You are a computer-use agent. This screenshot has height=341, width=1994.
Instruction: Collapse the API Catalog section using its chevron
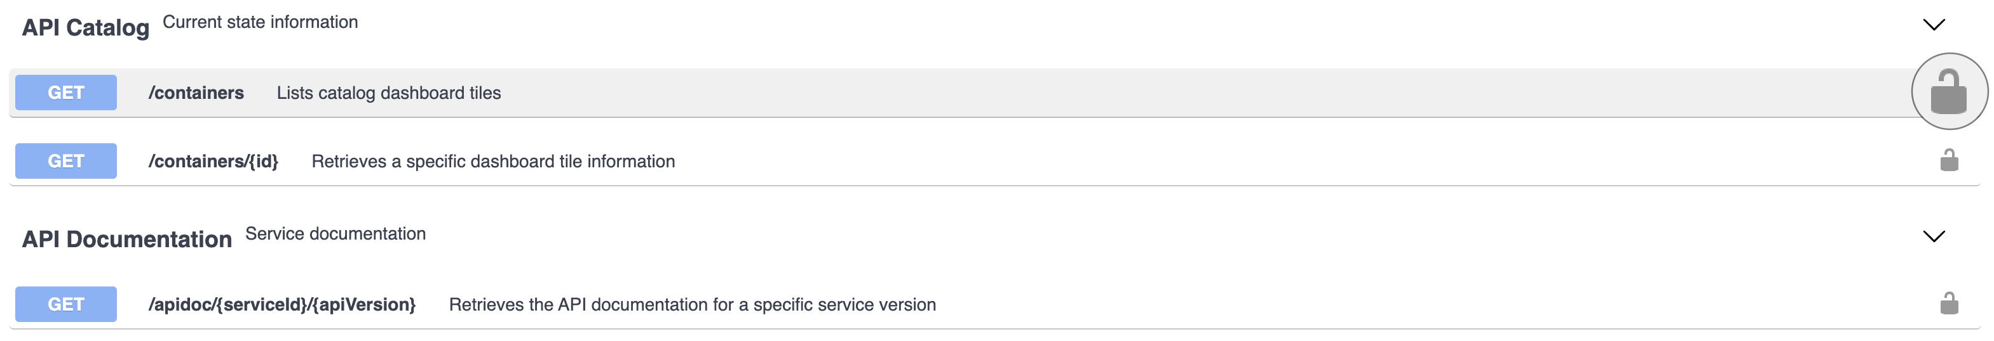[x=1934, y=25]
